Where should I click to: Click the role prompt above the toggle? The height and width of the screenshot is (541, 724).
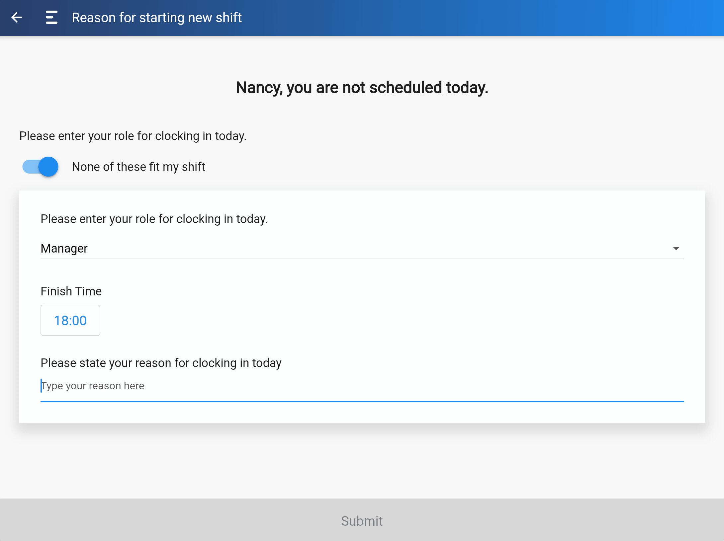(133, 136)
